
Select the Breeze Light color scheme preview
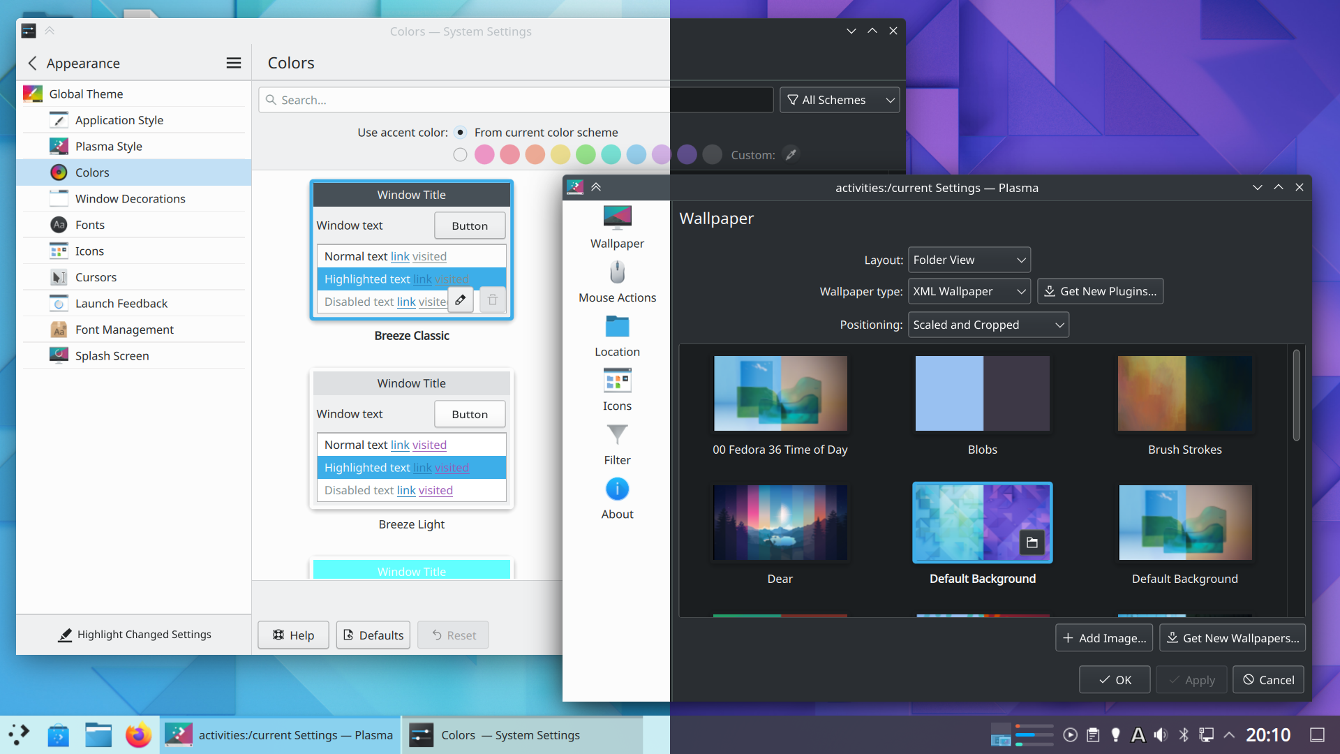pyautogui.click(x=412, y=438)
